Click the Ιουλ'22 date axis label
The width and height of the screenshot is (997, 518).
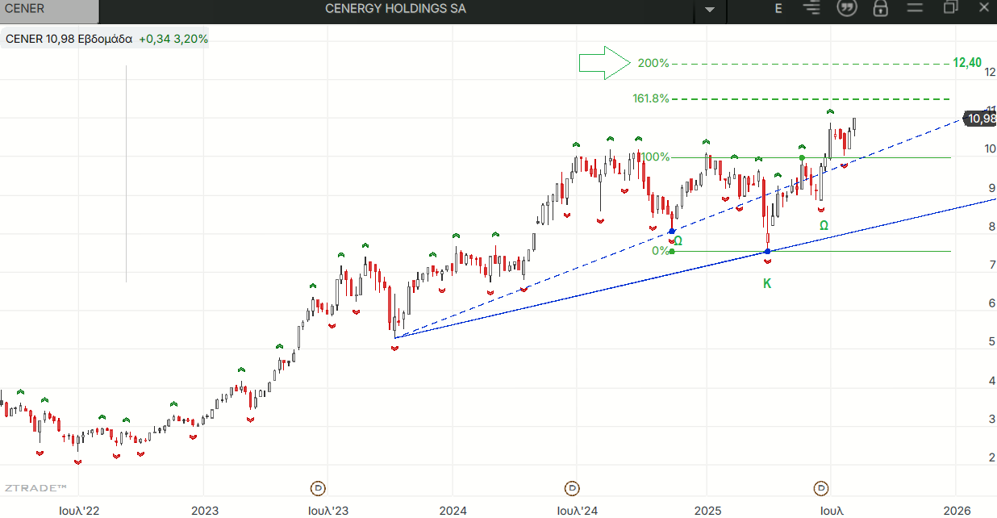tap(79, 510)
